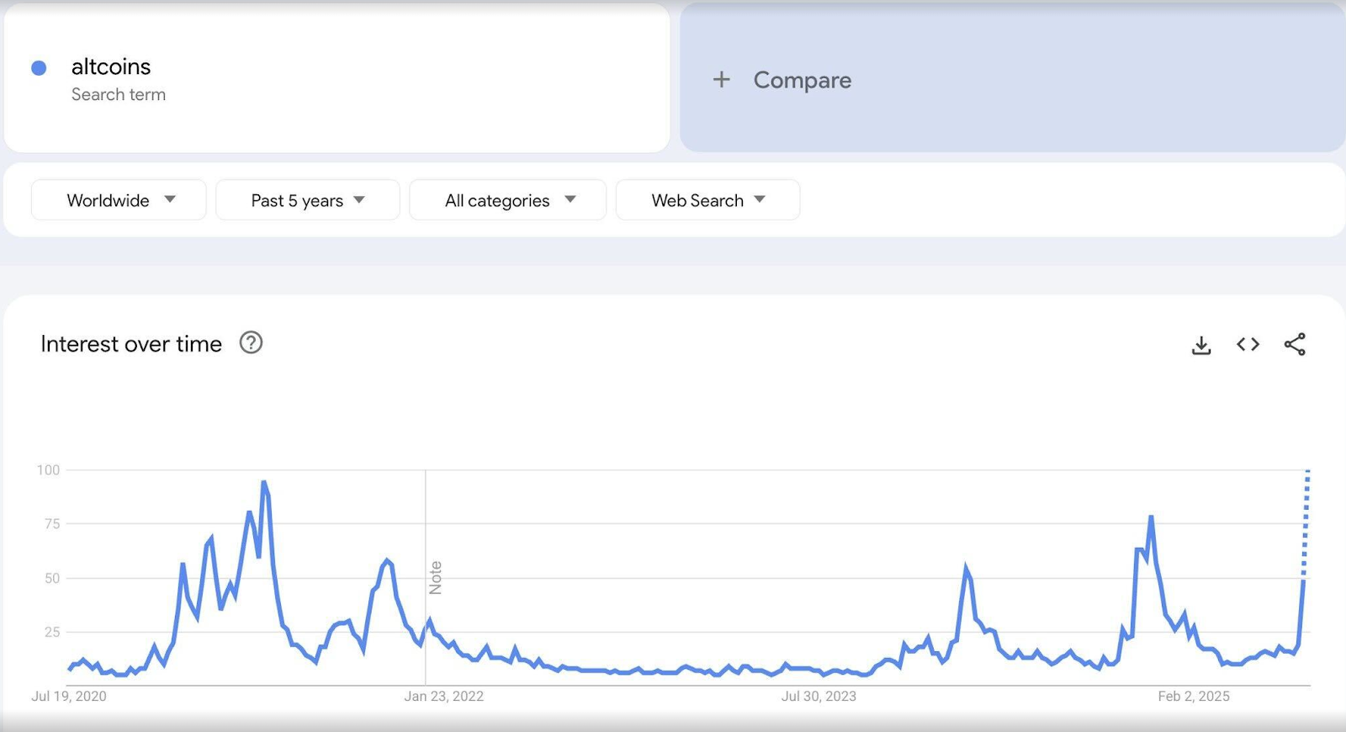Open the embed code icon
Viewport: 1346px width, 732px height.
coord(1248,344)
